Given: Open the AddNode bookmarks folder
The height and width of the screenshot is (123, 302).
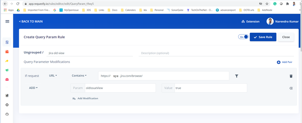Looking at the screenshot, I should (x=265, y=10).
